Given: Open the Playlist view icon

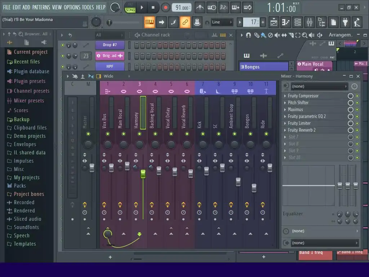Looking at the screenshot, I should click(x=274, y=22).
